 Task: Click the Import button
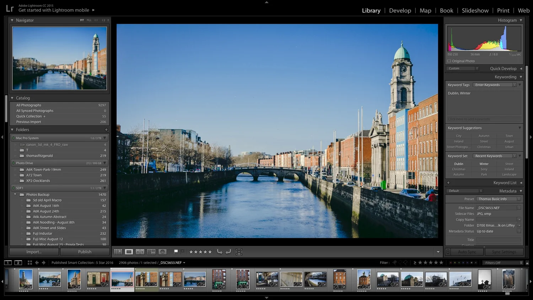(x=34, y=252)
